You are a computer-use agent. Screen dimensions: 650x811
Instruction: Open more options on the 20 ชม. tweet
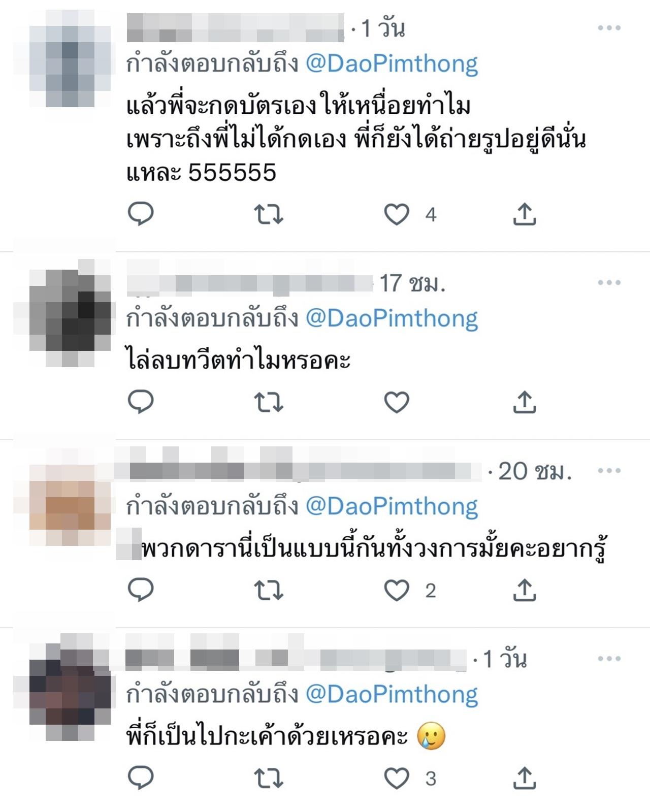click(609, 471)
